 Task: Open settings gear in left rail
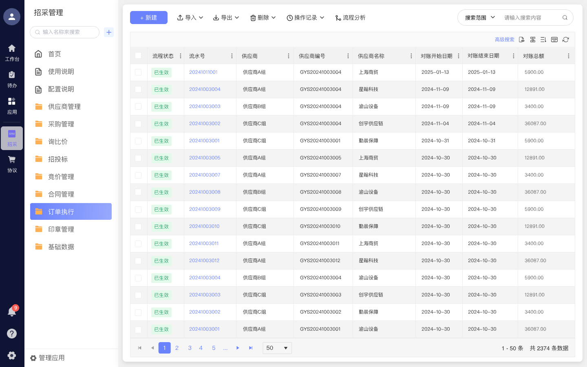[x=12, y=355]
